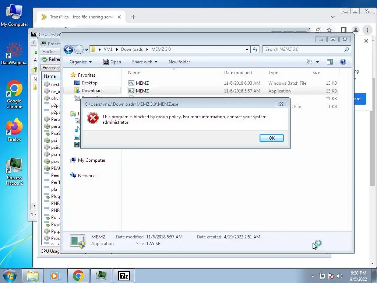The width and height of the screenshot is (377, 283).
Task: Click Process Hacker taskbar icon
Action: pos(101,276)
